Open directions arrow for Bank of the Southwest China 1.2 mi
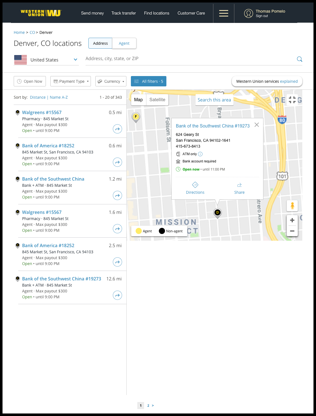The height and width of the screenshot is (416, 316). coord(117,195)
